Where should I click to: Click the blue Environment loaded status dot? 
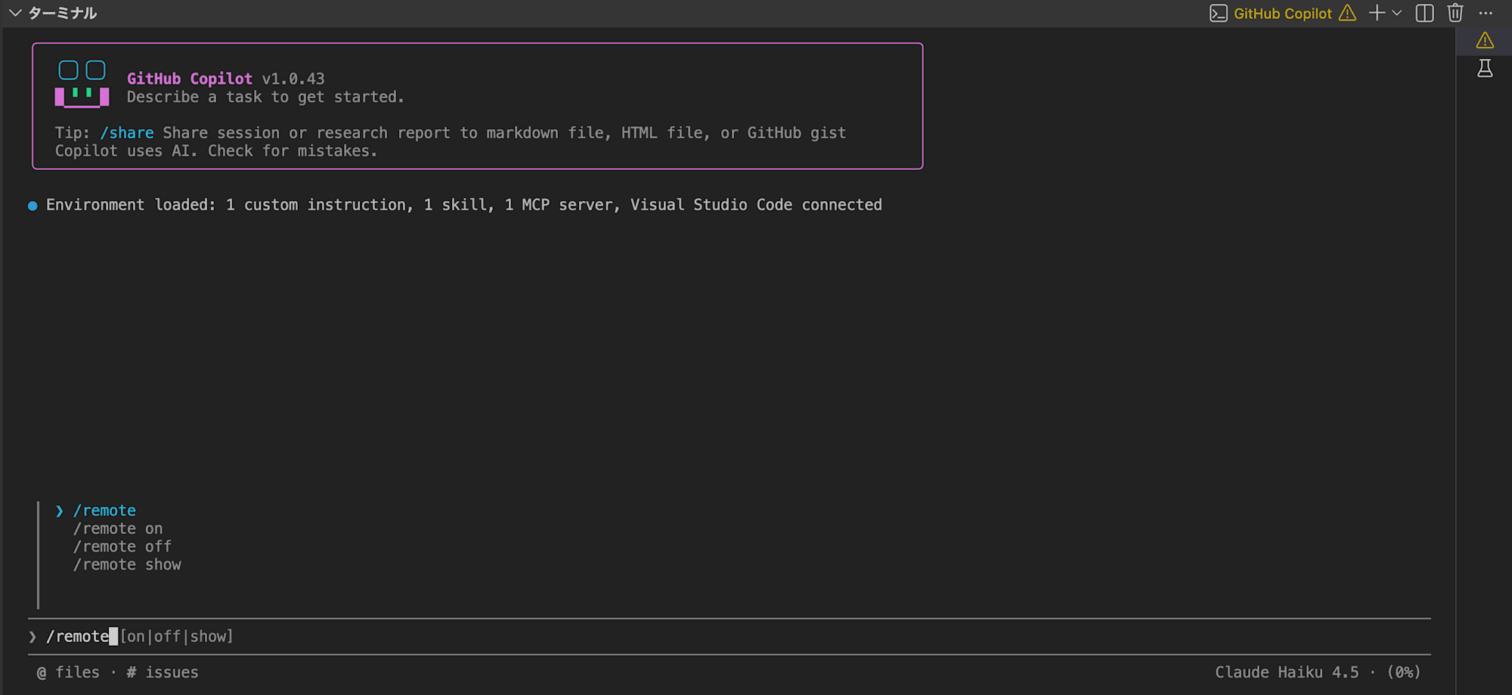(x=33, y=205)
